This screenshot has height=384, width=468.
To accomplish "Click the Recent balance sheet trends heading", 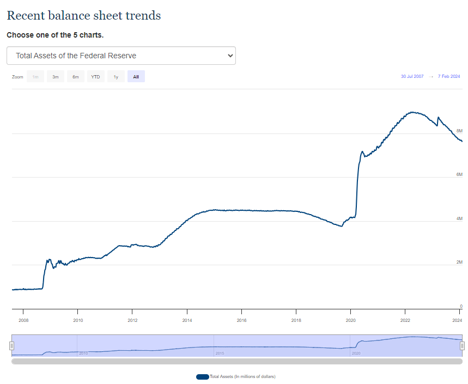I will [84, 15].
